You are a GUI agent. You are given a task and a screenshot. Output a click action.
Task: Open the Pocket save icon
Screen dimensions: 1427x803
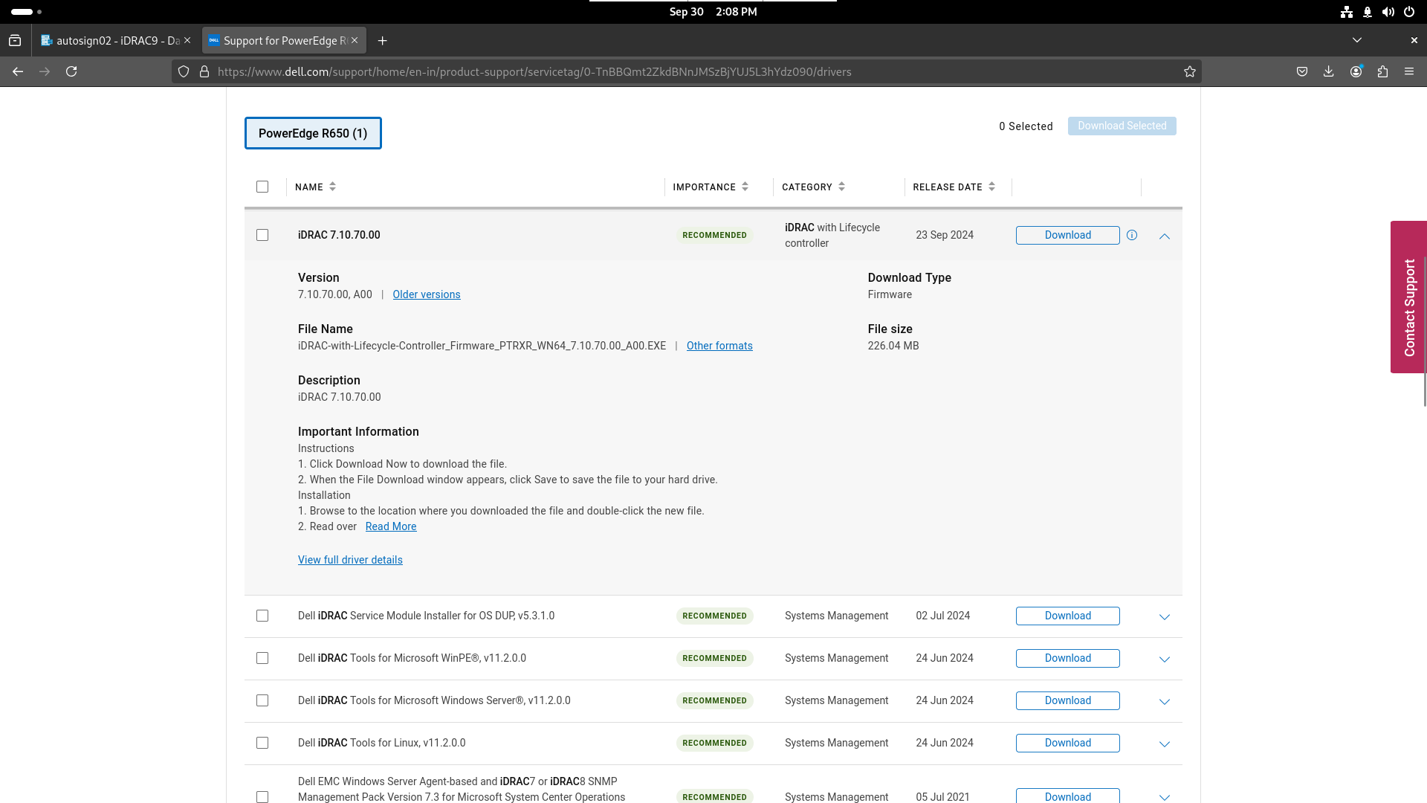coord(1302,71)
